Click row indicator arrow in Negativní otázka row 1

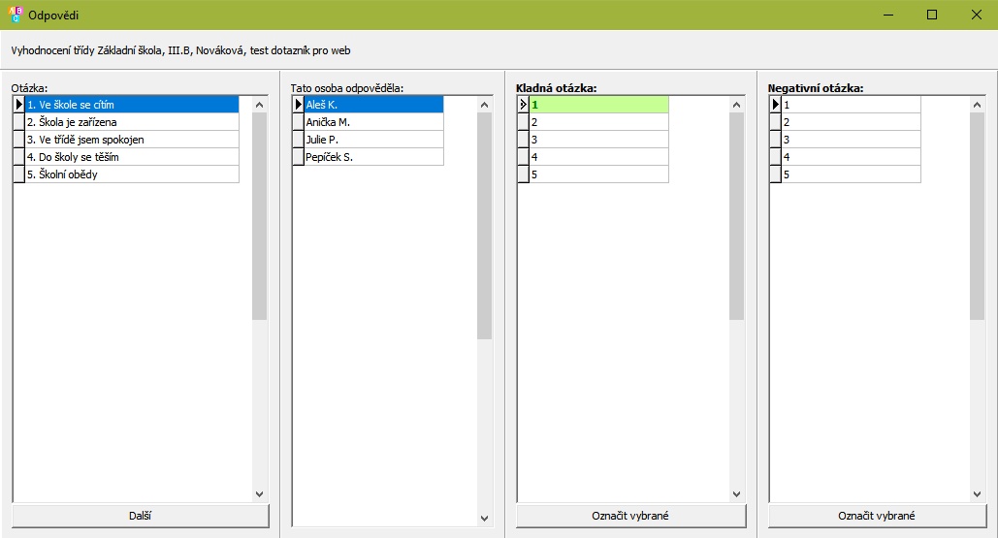(775, 105)
